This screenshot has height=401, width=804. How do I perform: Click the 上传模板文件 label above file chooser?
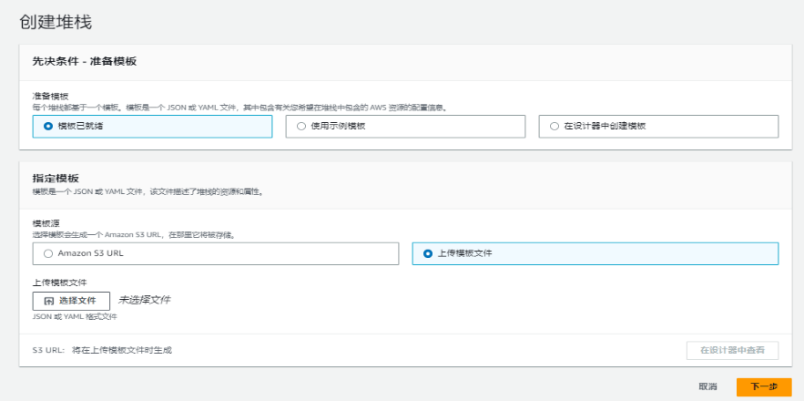pos(59,283)
